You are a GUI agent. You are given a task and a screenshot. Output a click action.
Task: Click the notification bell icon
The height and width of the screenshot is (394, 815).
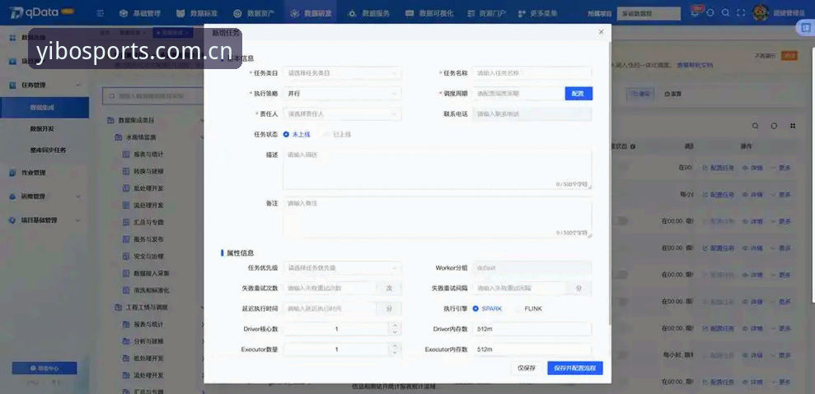coord(696,13)
